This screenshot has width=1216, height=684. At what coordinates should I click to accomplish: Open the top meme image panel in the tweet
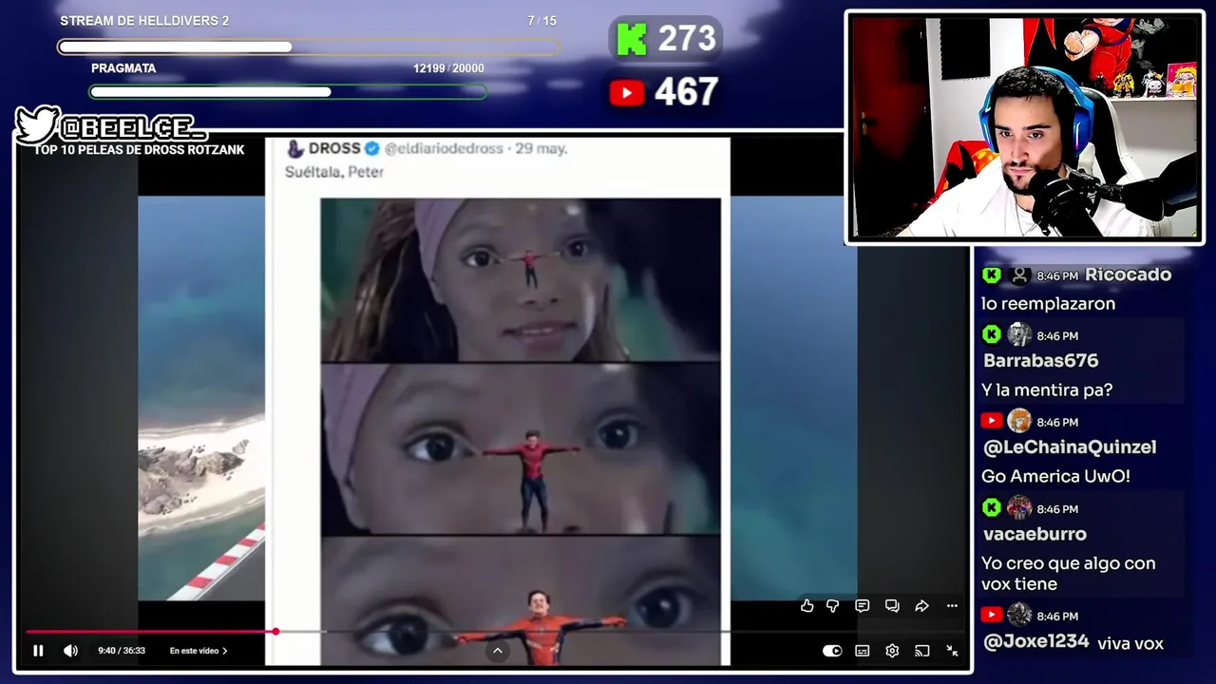coord(521,279)
